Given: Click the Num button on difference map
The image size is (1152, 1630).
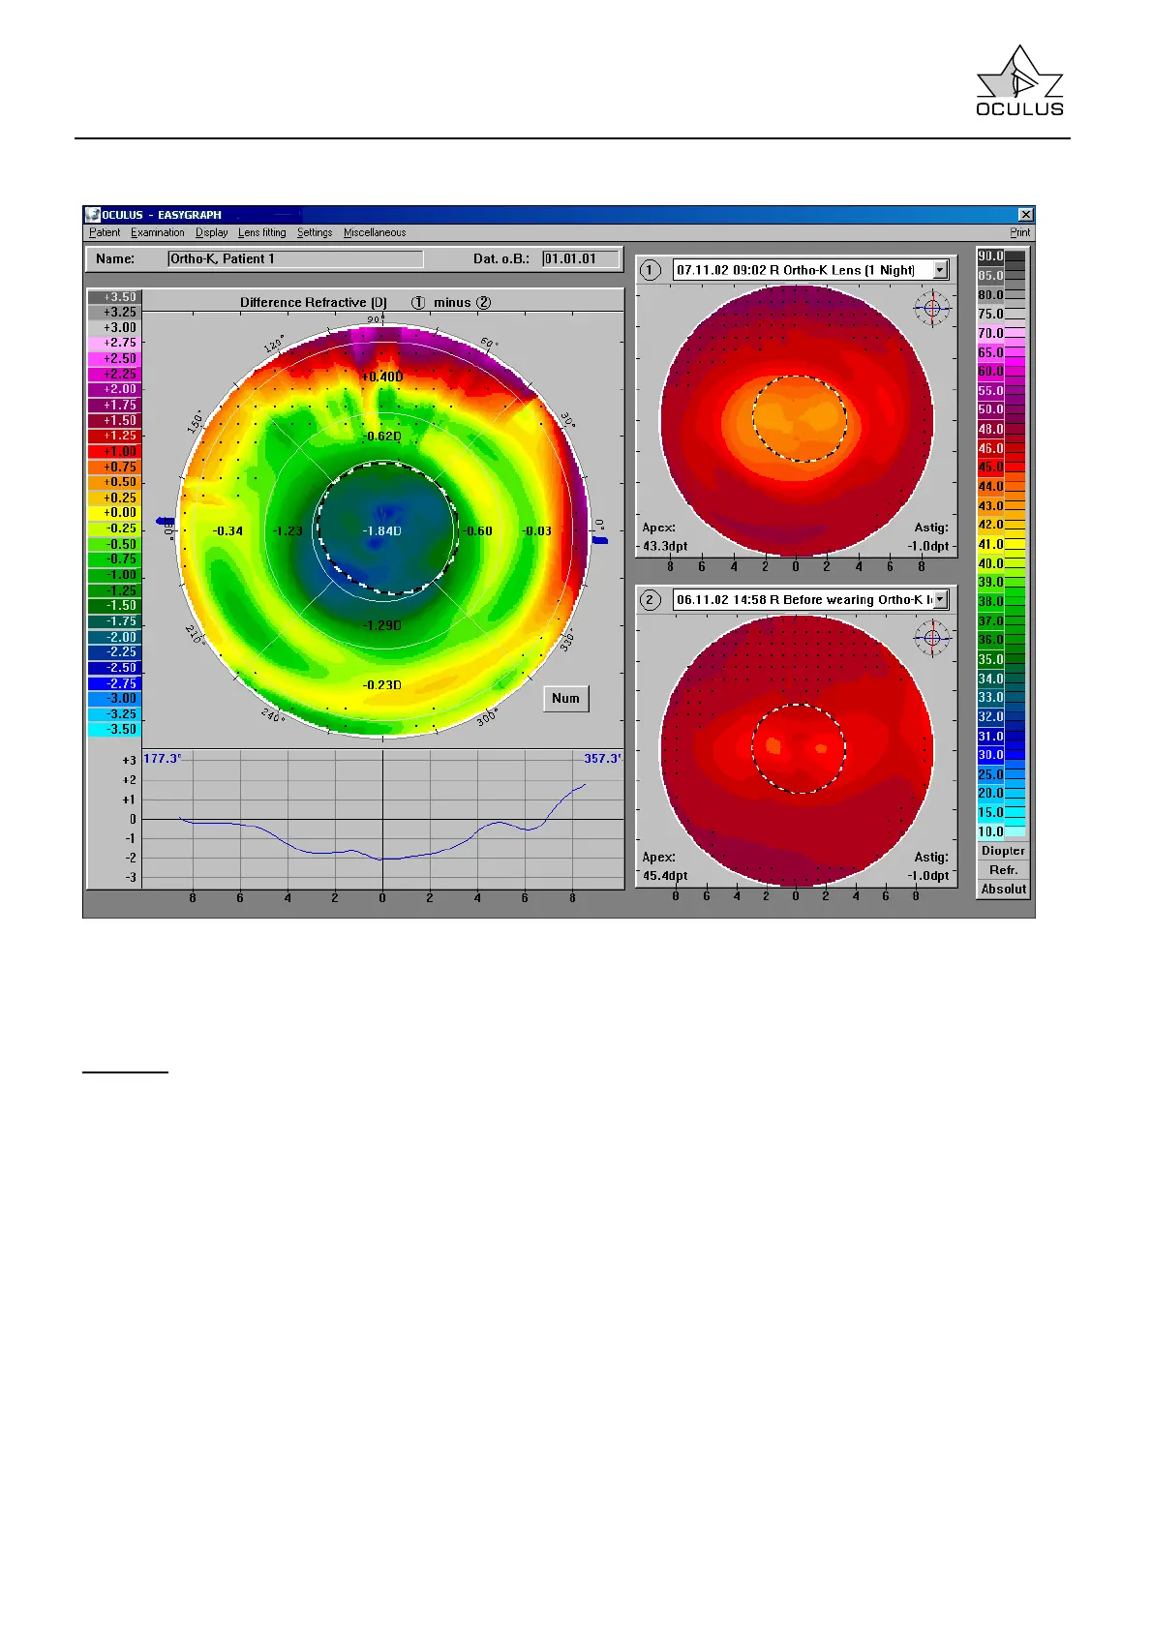Looking at the screenshot, I should (x=566, y=698).
